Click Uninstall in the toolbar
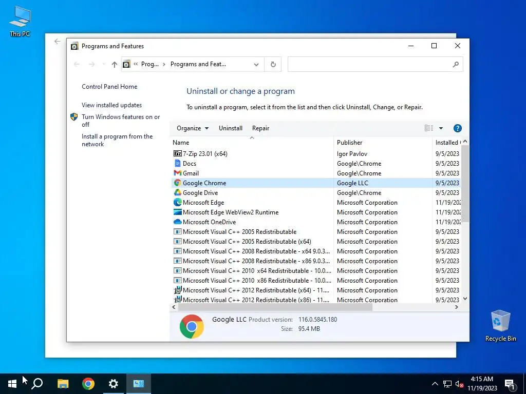The image size is (526, 394). tap(231, 128)
